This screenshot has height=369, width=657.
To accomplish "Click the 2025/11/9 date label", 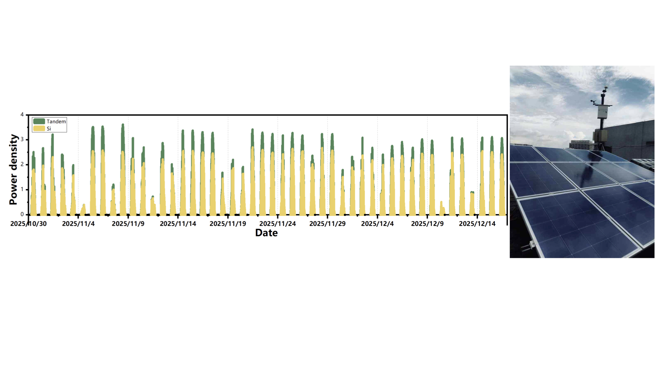I will (128, 224).
